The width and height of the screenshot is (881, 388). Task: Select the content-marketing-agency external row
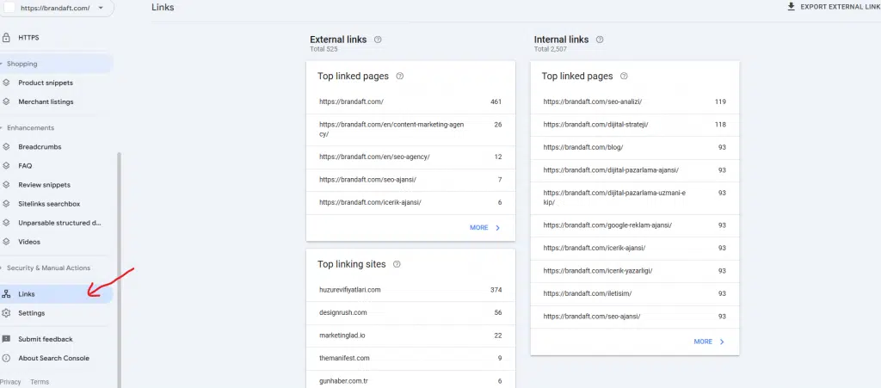(410, 130)
